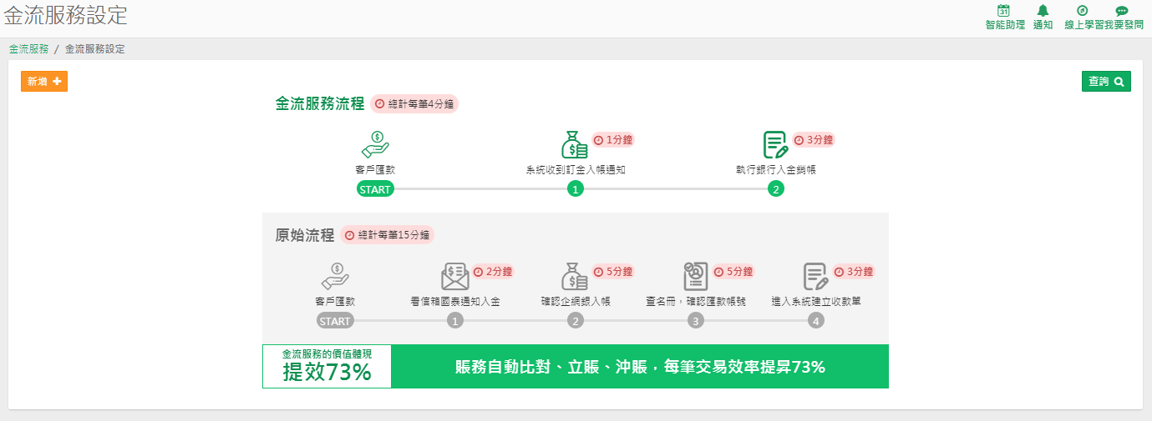Click 查名冊,確認匯款帳號 label
This screenshot has width=1152, height=421.
point(696,301)
